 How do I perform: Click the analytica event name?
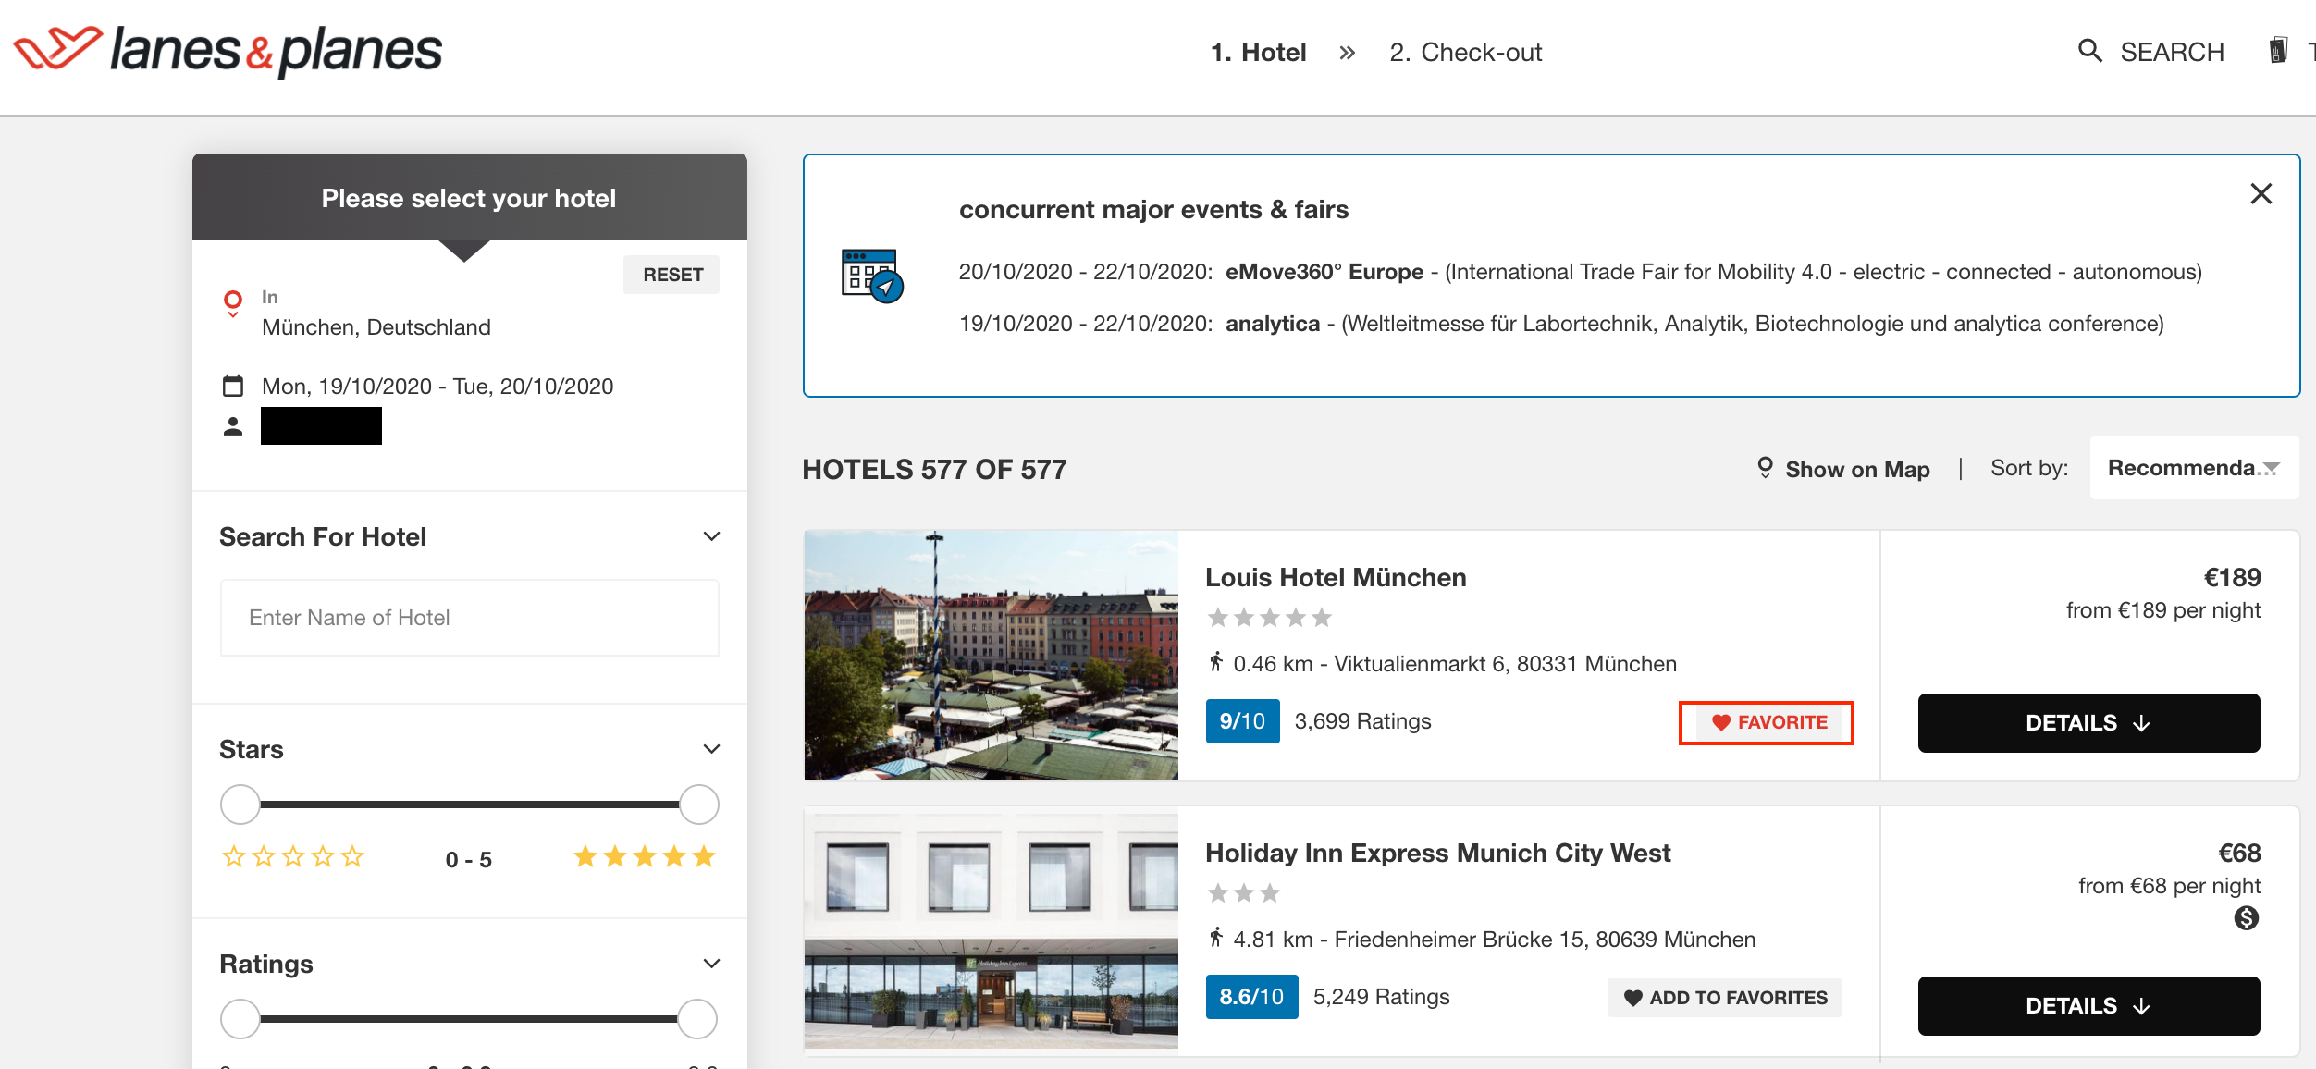click(1273, 324)
